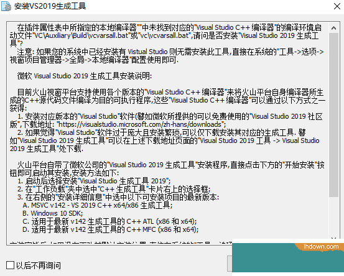
Task: Click the paragraph starting '注意: 如果您的系统中已经安装有'
Action: [167, 56]
